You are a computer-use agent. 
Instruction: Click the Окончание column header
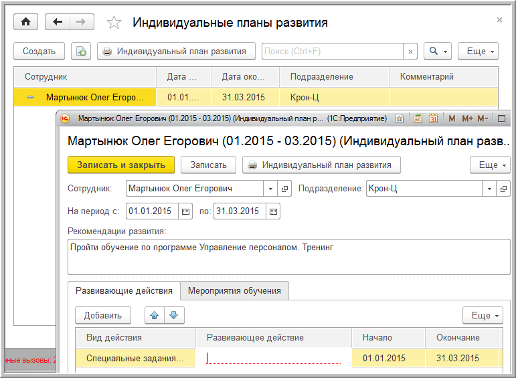[462, 338]
